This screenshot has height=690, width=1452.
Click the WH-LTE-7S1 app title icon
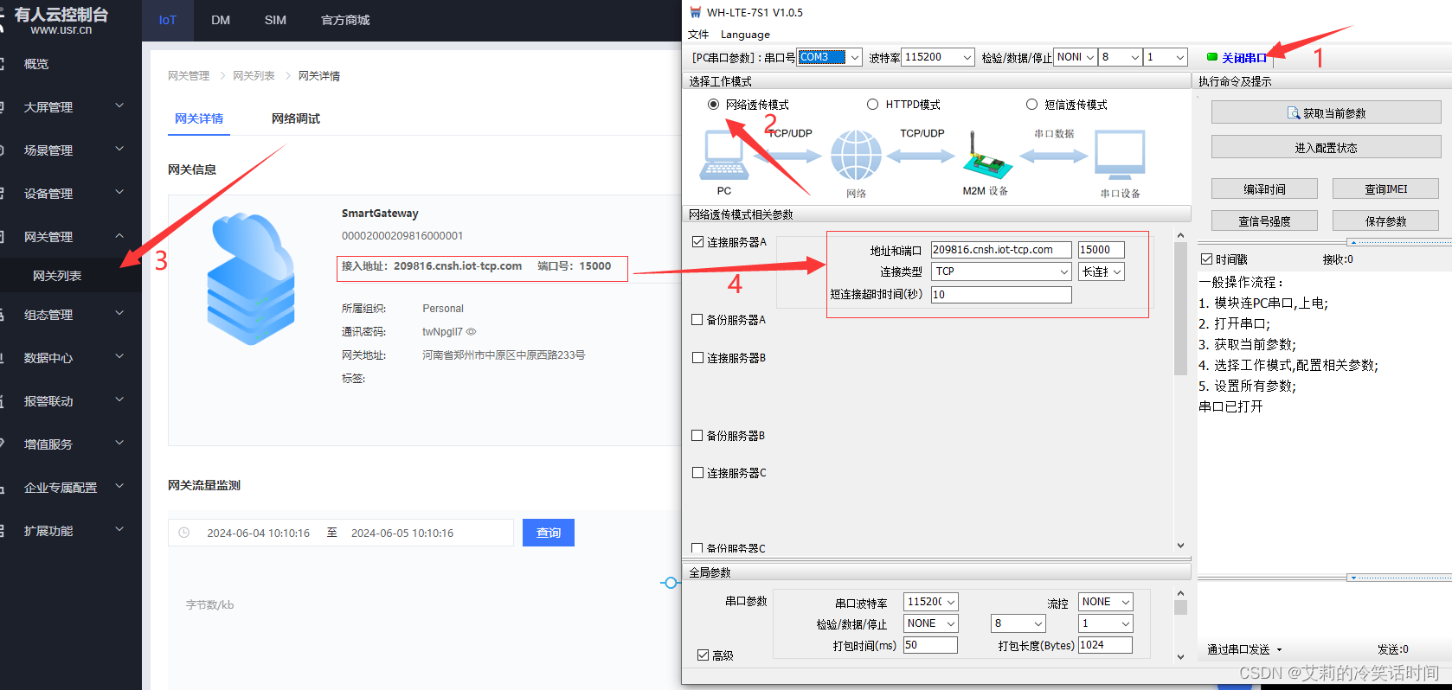695,12
